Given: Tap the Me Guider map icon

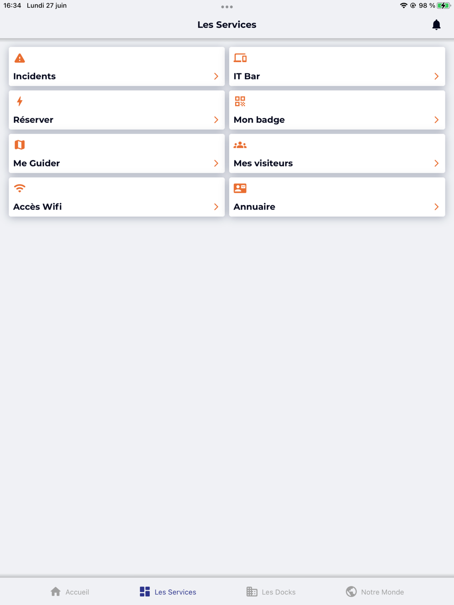Looking at the screenshot, I should (20, 145).
